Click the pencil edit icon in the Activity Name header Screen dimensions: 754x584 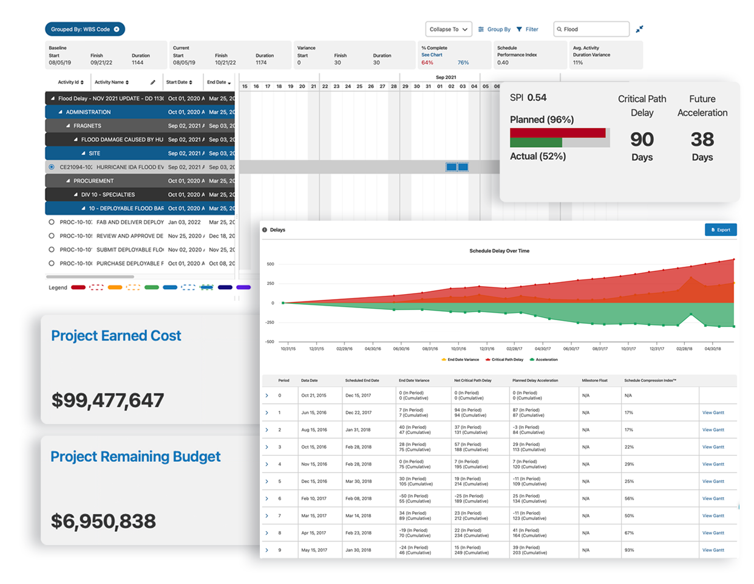[x=153, y=82]
